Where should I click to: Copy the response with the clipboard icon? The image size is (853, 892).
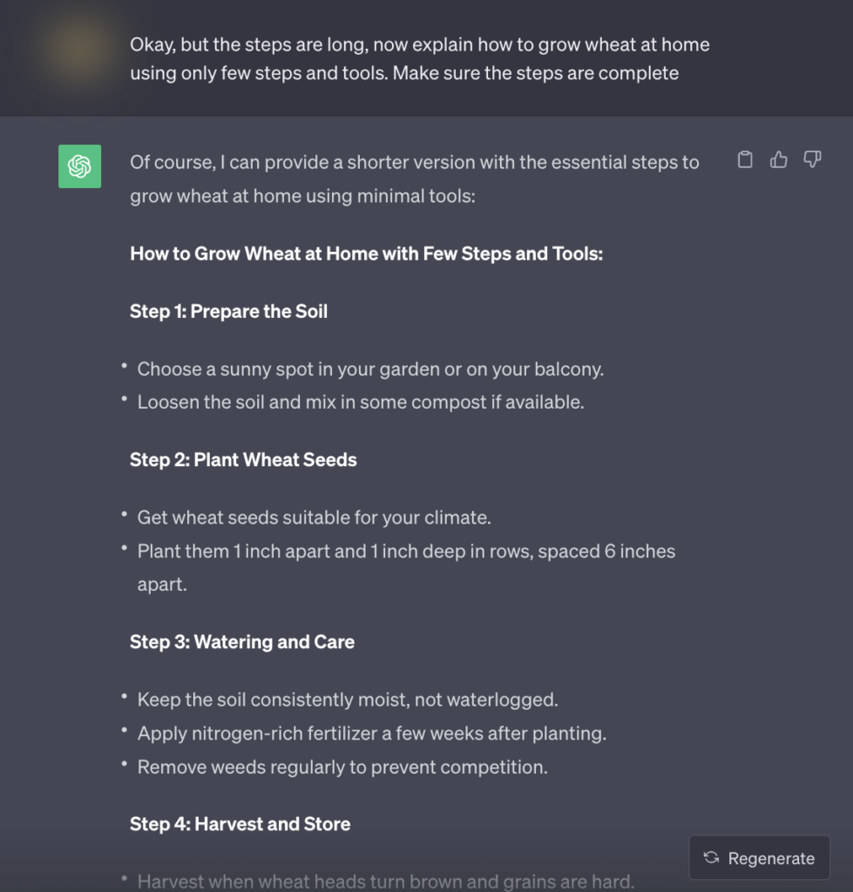745,159
